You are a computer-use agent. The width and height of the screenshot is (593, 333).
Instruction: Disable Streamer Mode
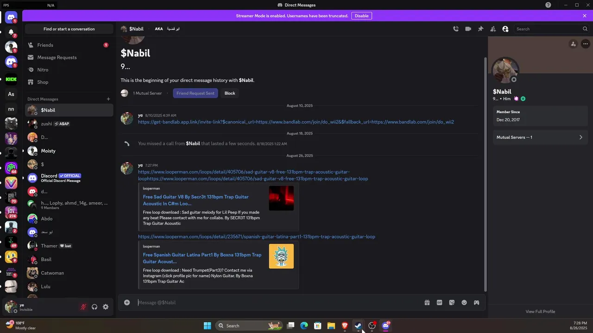[x=362, y=16]
